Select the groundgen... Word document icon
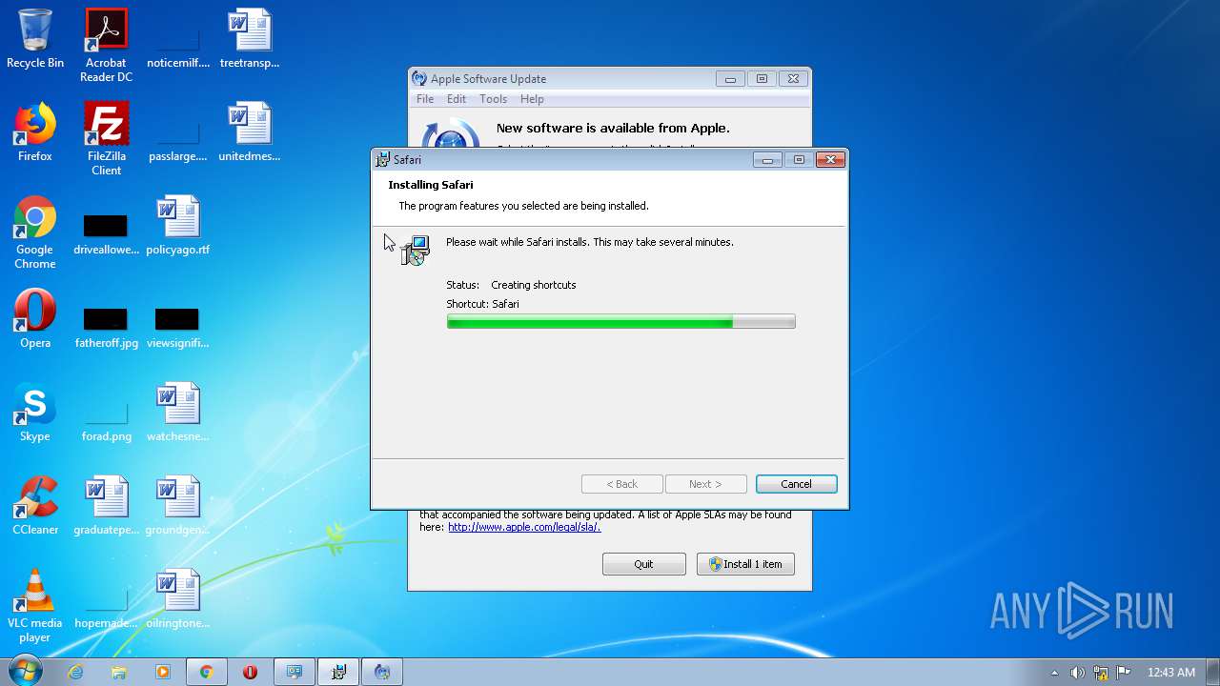The image size is (1220, 686). coord(177,505)
